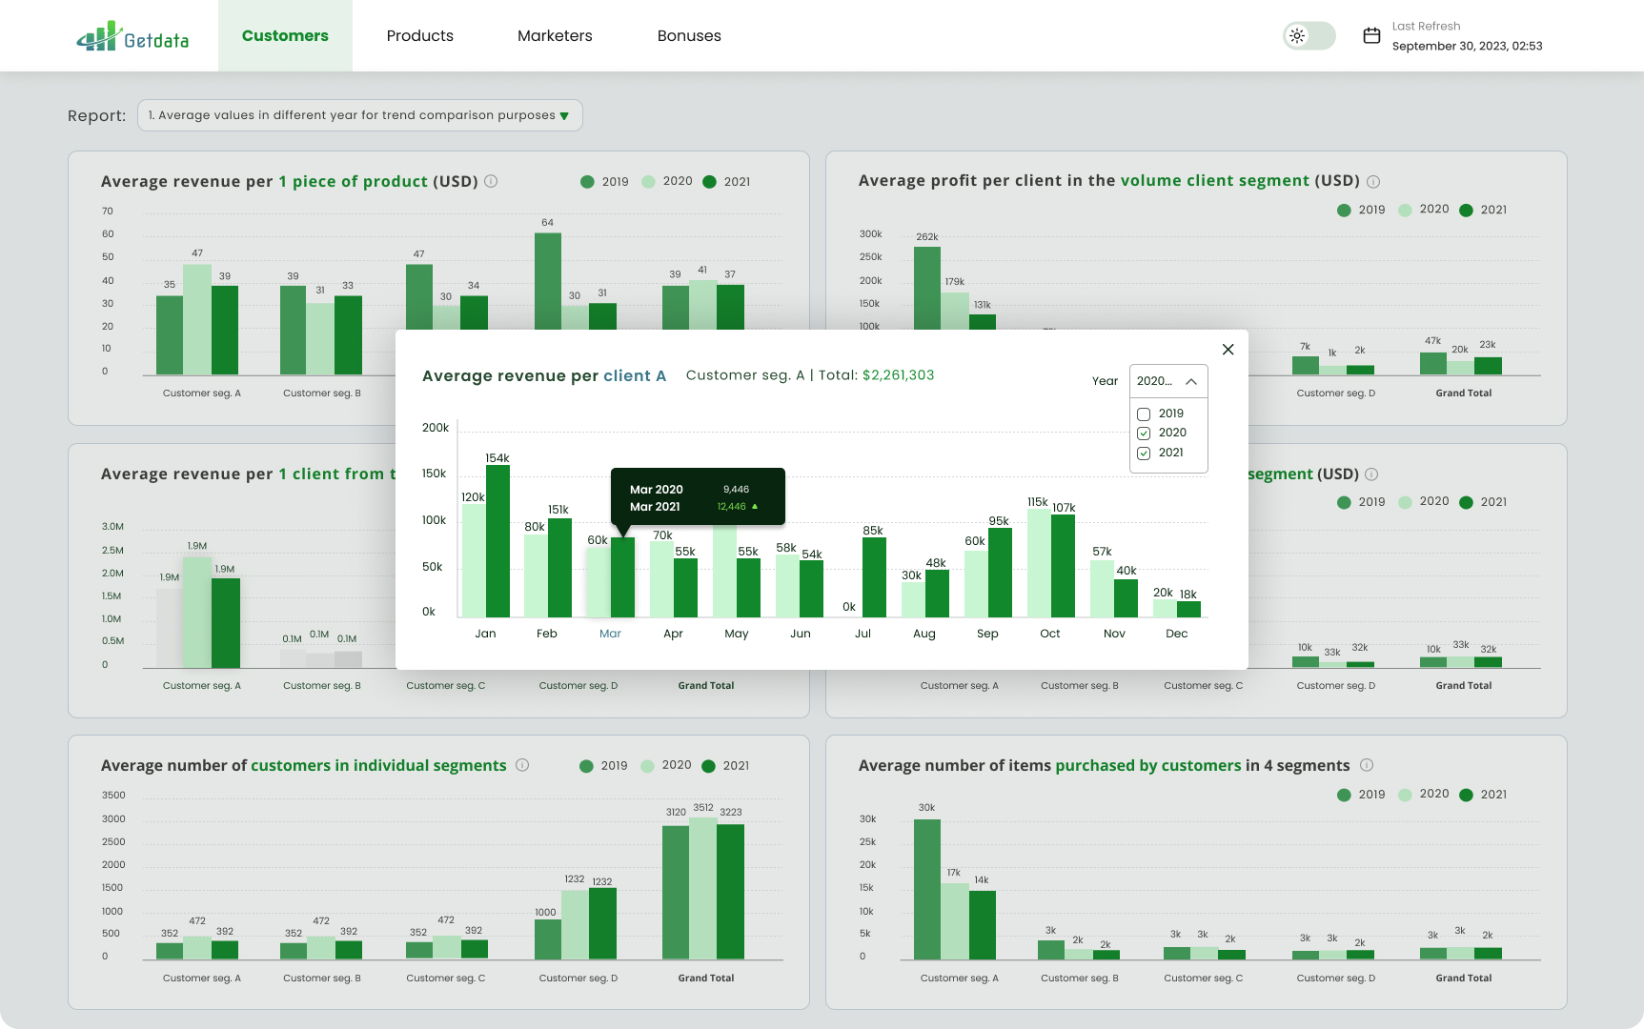Close the Average revenue per client popup
The width and height of the screenshot is (1644, 1029).
click(x=1228, y=350)
